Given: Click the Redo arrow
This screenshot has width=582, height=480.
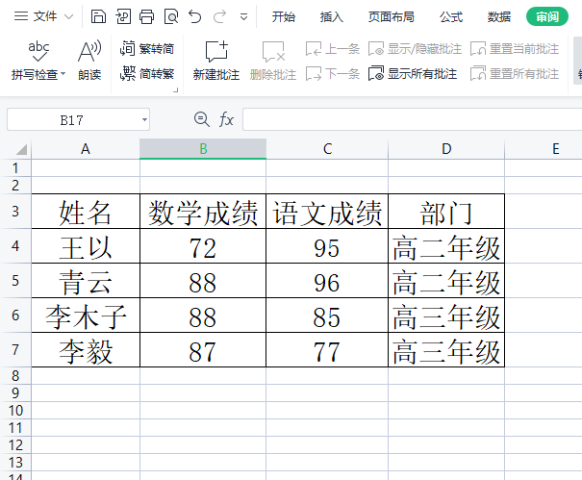Looking at the screenshot, I should [219, 16].
